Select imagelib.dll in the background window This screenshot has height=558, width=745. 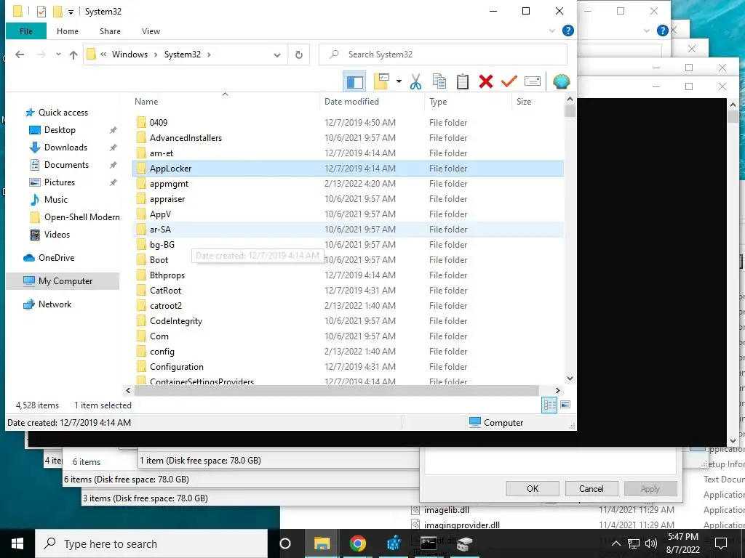point(446,510)
